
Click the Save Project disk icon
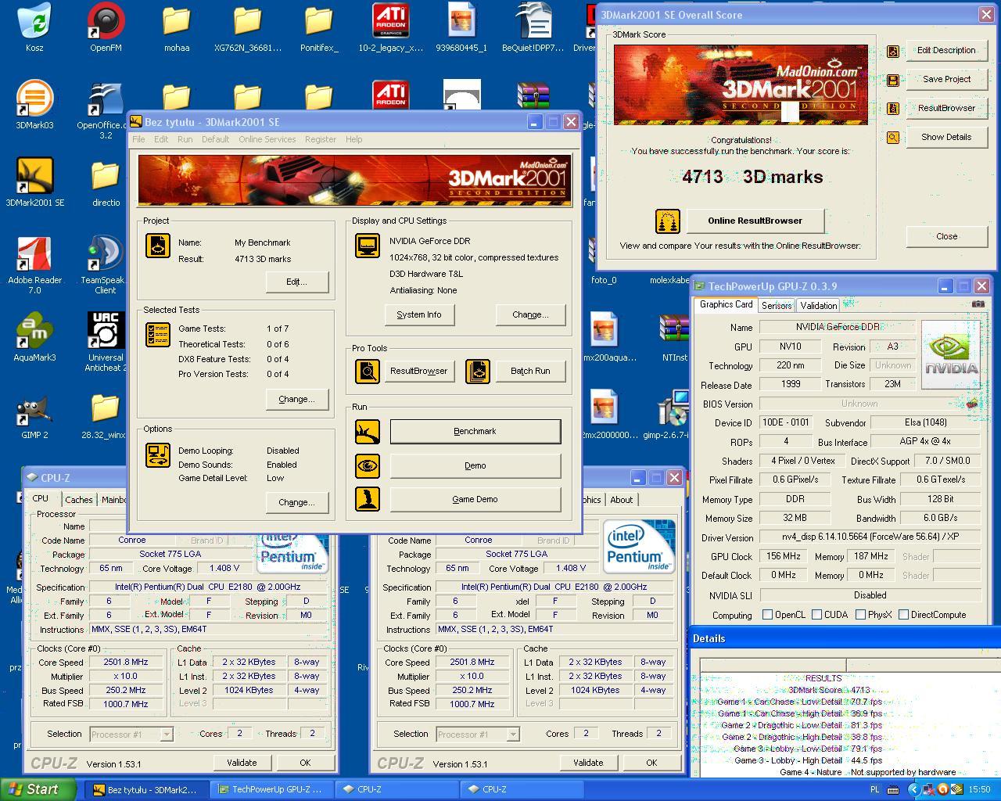[892, 80]
